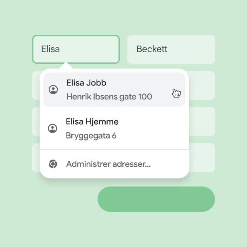Screen dimensions: 247x247
Task: Click the empty field right of Administrer adresser row
Action: [202, 158]
